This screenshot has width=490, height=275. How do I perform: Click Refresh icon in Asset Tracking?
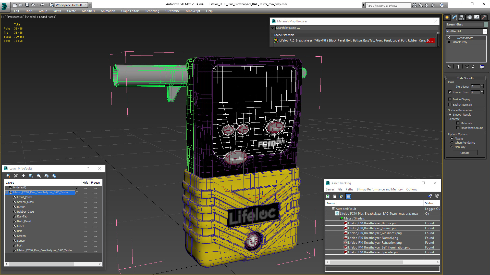328,196
